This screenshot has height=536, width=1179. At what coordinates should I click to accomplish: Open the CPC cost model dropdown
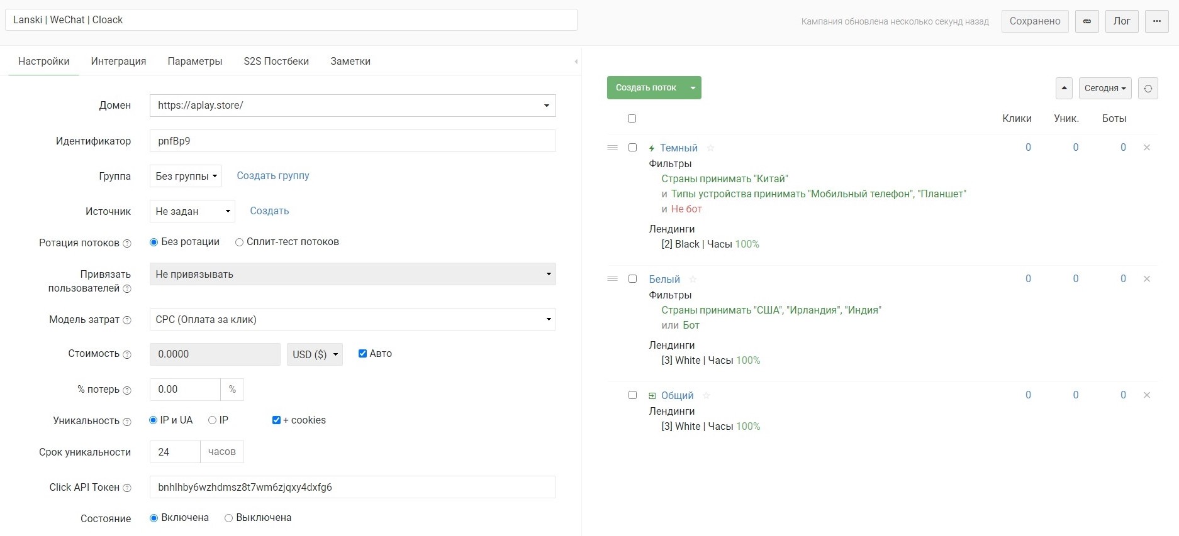point(353,319)
